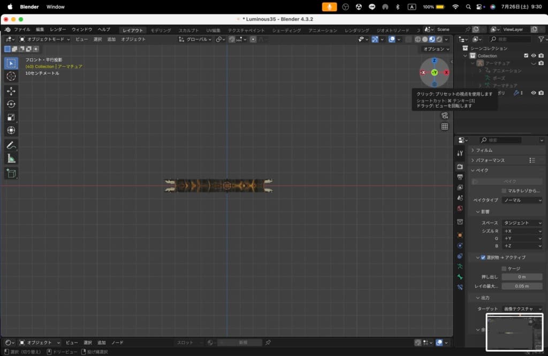This screenshot has width=548, height=356.
Task: Select the Move tool in the toolbar
Action: (x=11, y=91)
